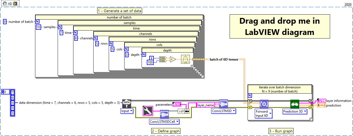The width and height of the screenshot is (353, 136).
Task: Click N terminal of cols loop
Action: (x=126, y=49)
